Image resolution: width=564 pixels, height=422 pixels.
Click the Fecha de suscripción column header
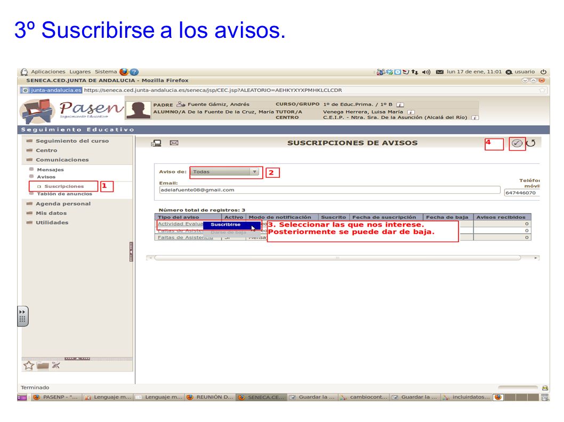(x=386, y=217)
